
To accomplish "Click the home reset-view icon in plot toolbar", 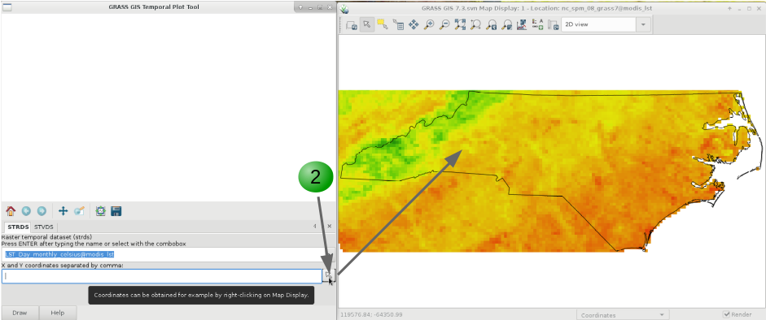I will (11, 211).
